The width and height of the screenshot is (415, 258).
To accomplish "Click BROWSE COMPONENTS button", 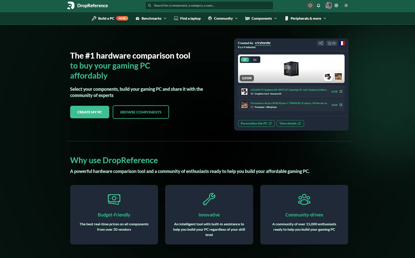I will [x=141, y=112].
